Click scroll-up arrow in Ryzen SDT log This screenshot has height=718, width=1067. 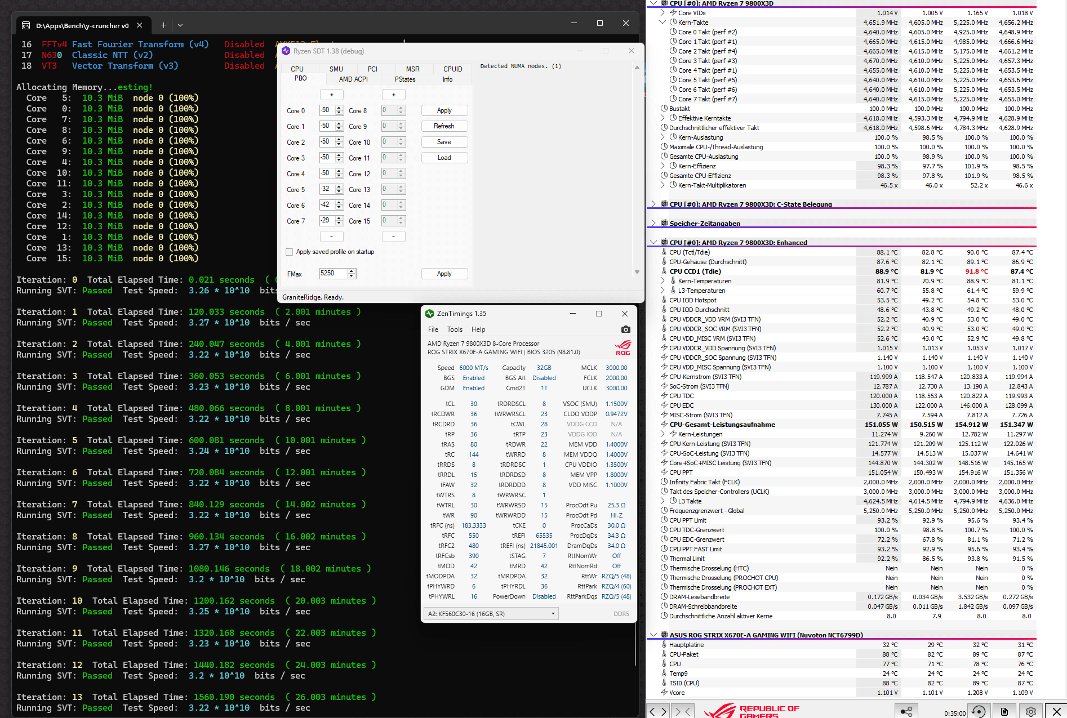637,68
